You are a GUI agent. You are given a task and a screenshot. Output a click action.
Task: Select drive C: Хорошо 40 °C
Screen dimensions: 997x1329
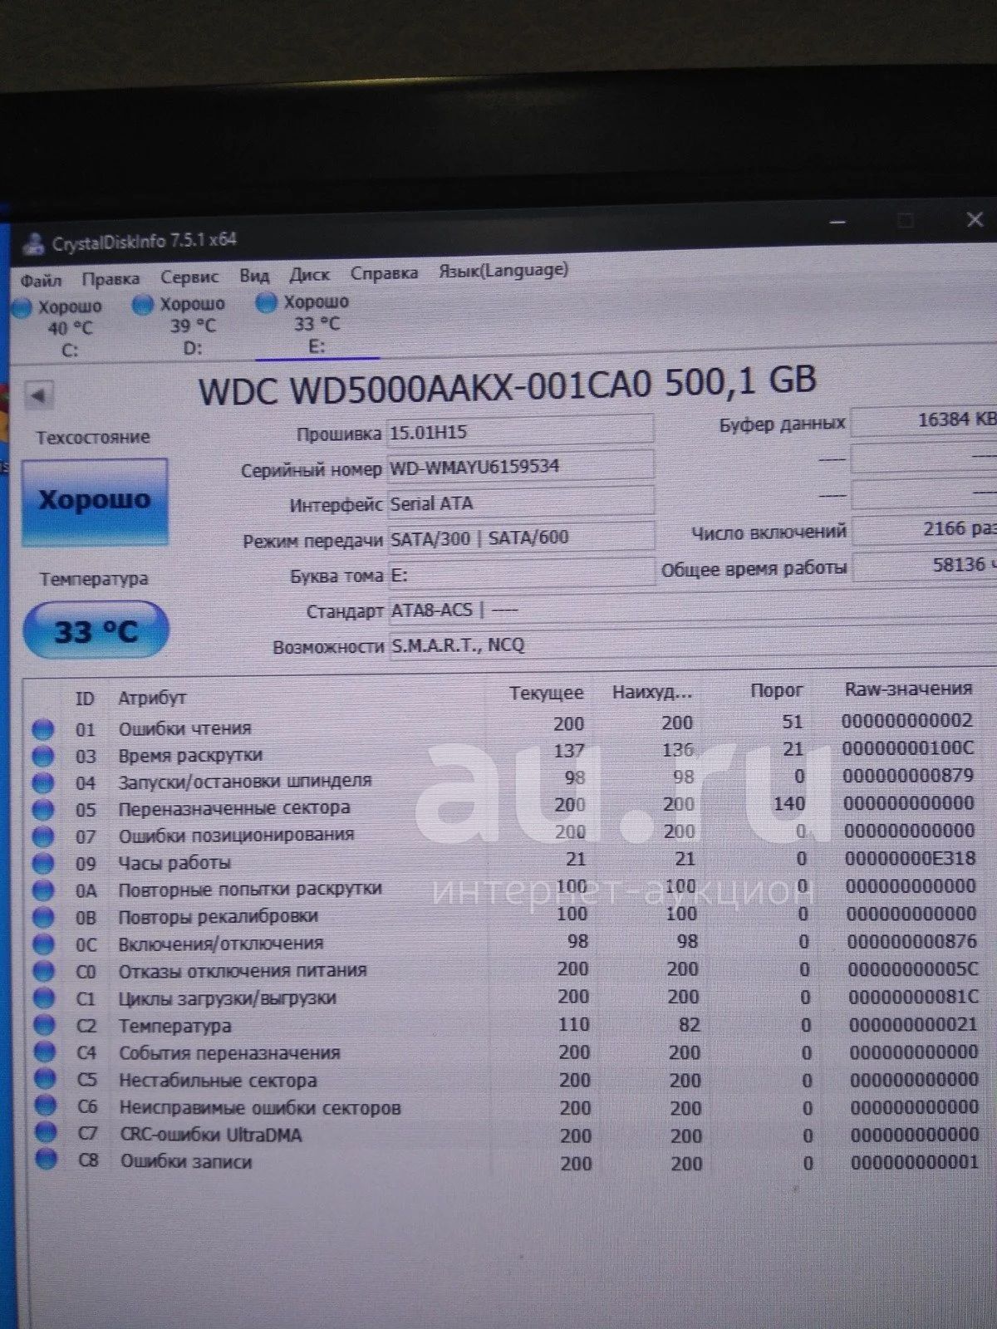pyautogui.click(x=58, y=328)
